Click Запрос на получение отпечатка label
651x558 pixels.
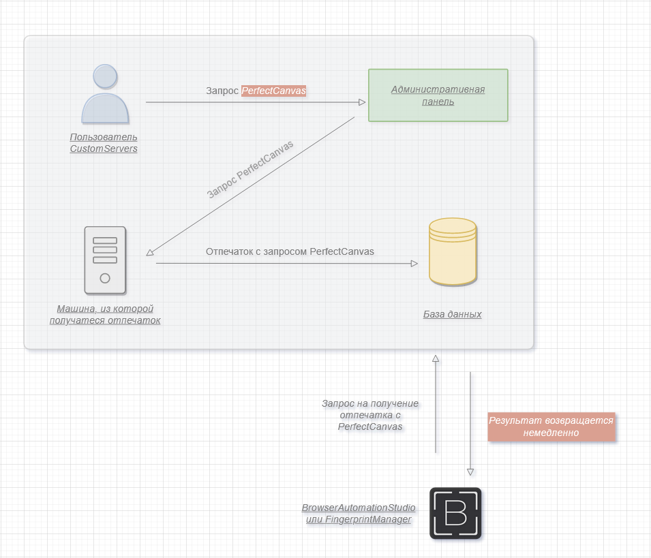[370, 415]
